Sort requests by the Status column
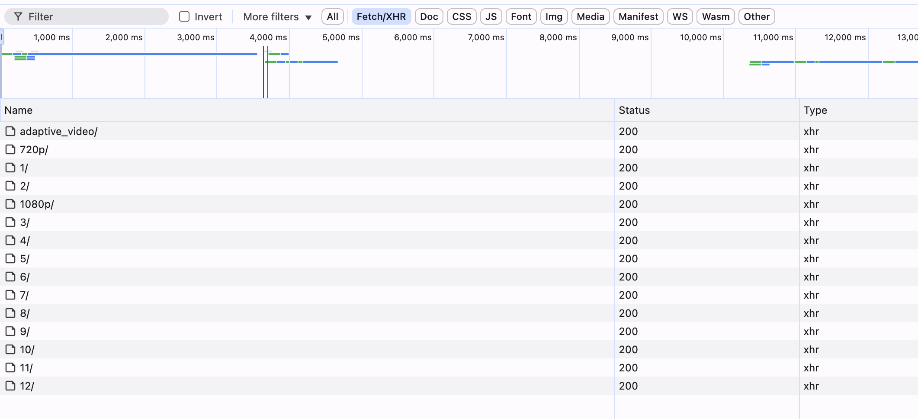Screen dimensions: 918x419 pos(634,110)
